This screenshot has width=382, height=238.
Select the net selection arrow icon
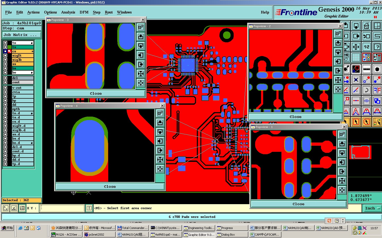377,122
